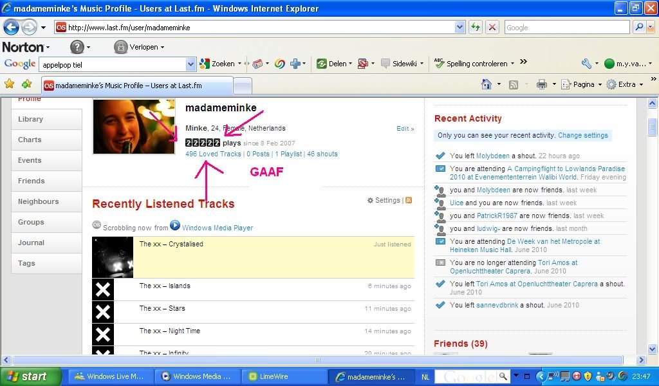Open the Change settings activity link

click(583, 135)
